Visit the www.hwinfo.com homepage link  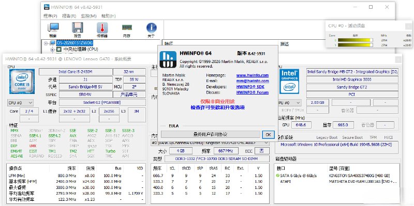click(253, 75)
